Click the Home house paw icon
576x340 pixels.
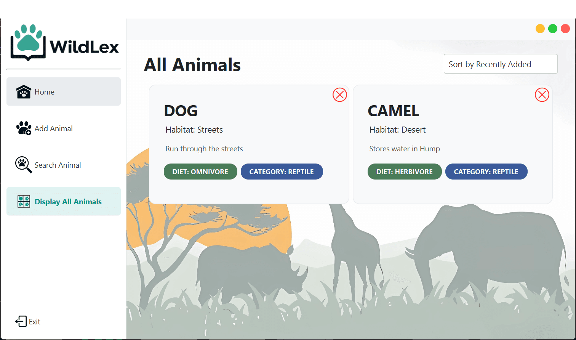(x=24, y=91)
